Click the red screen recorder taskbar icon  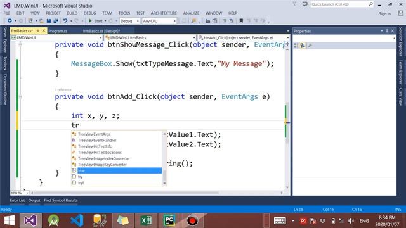[x=192, y=220]
